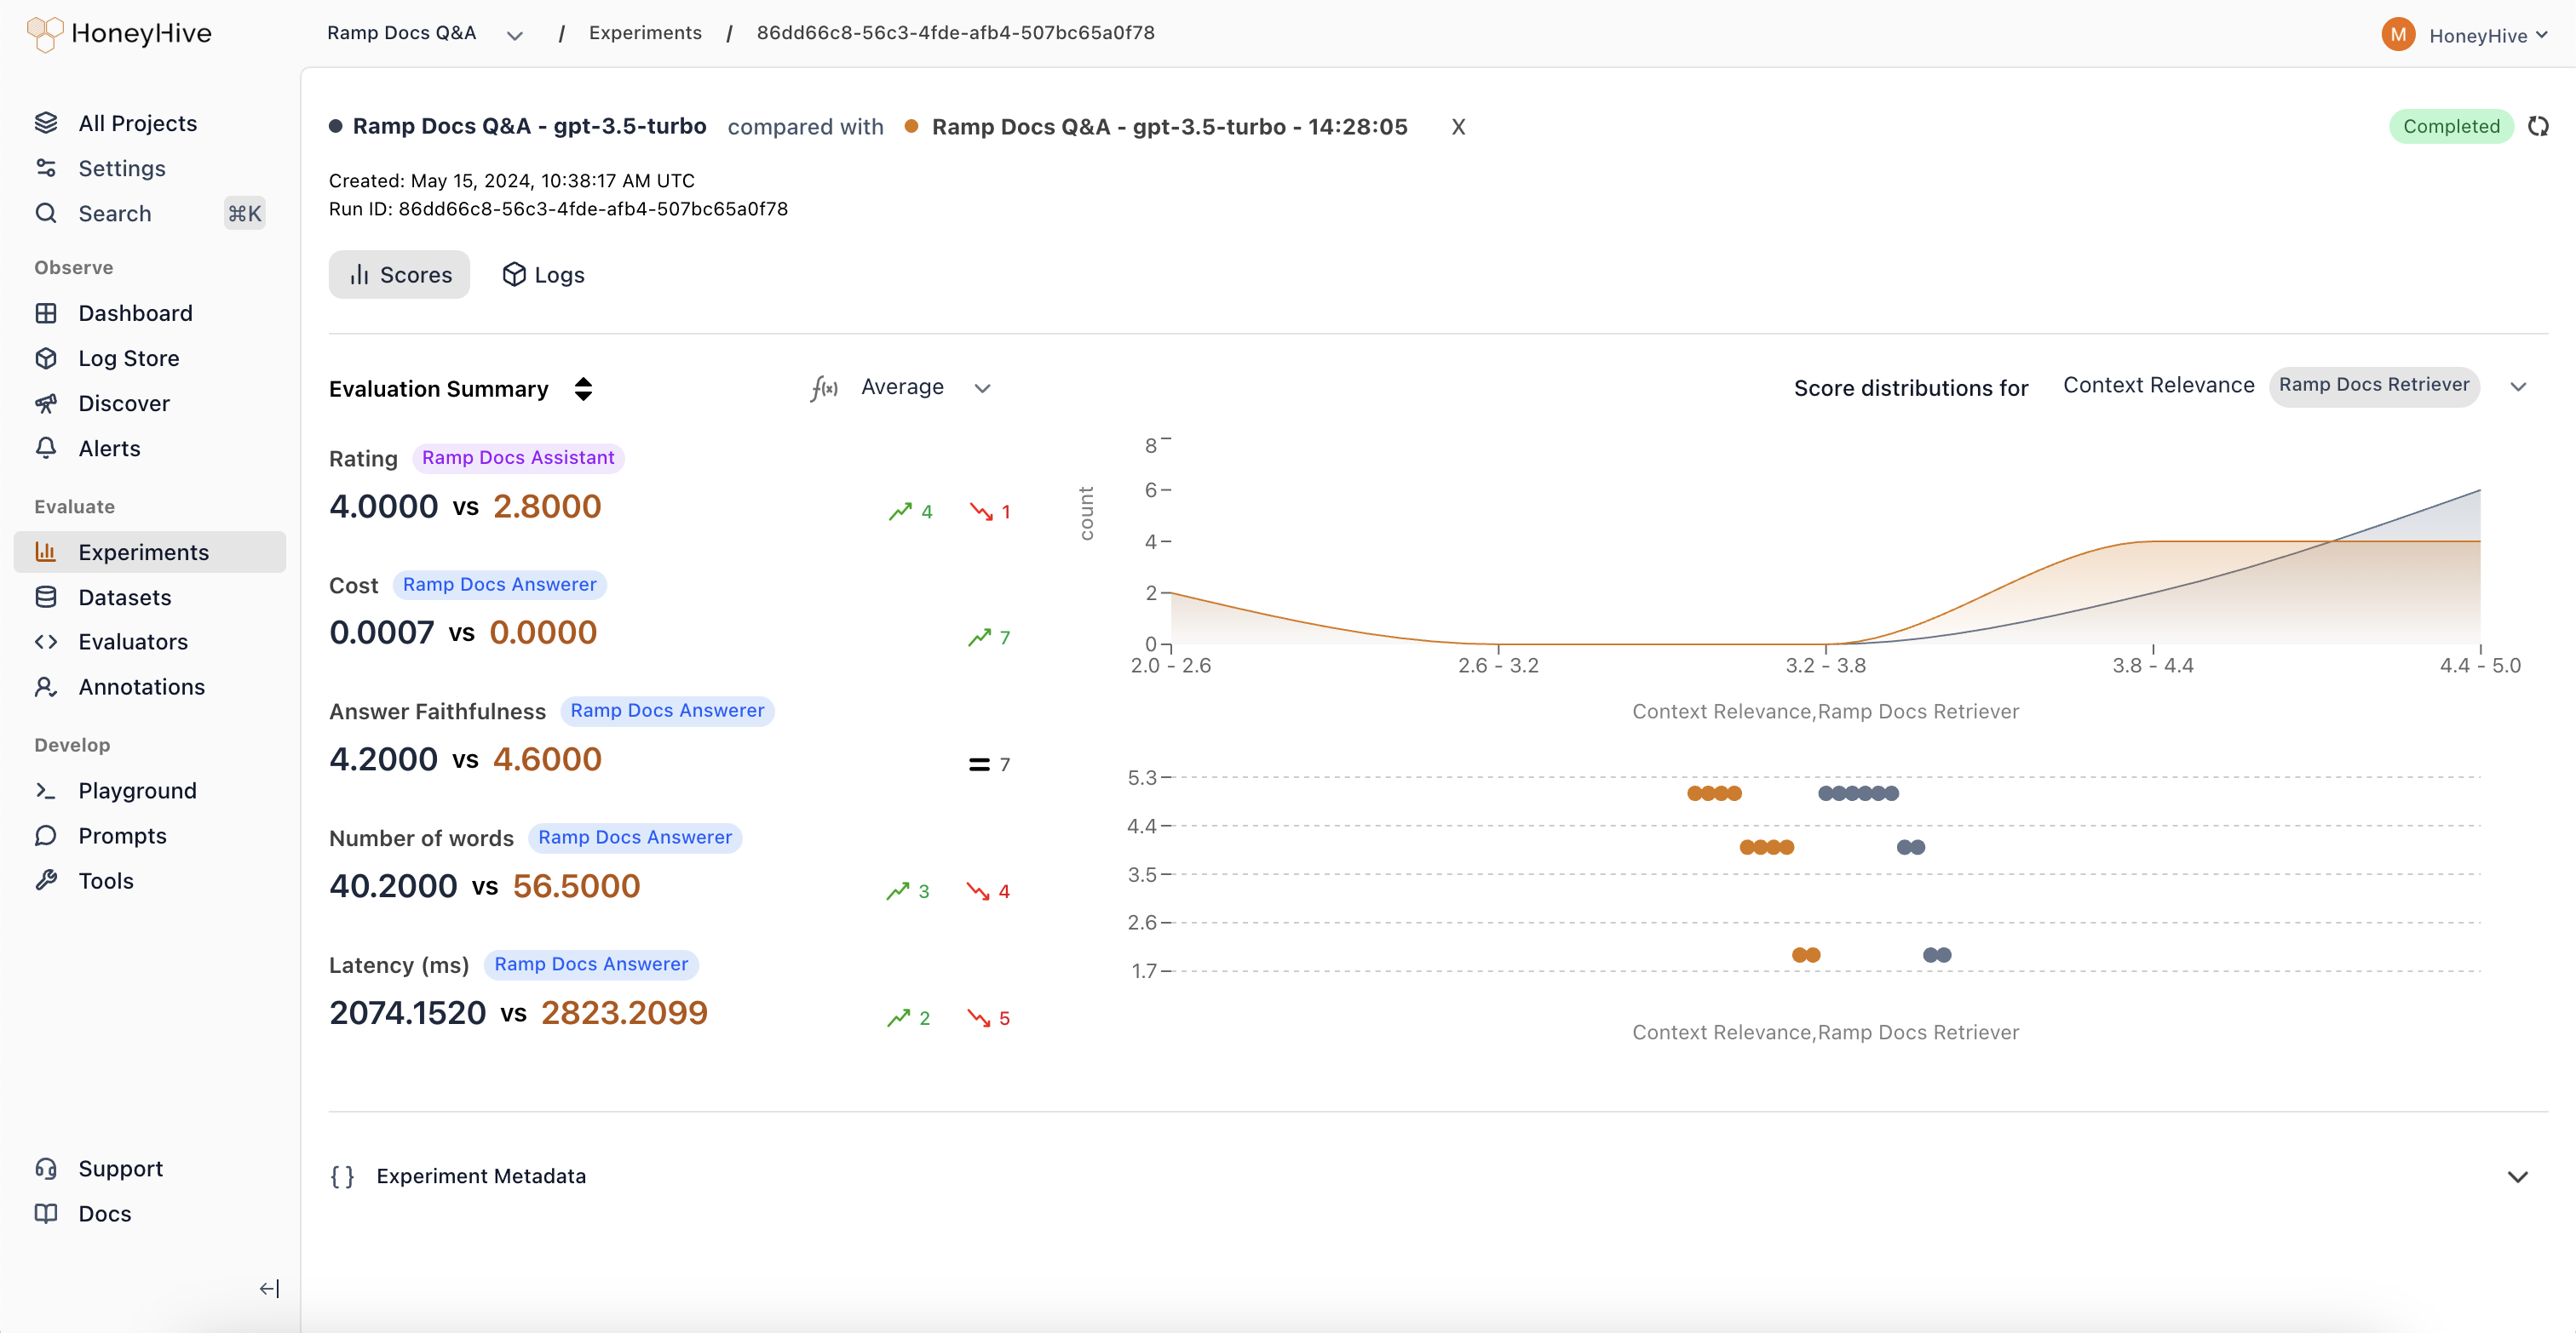Open Discover via its telescope icon

pos(46,403)
